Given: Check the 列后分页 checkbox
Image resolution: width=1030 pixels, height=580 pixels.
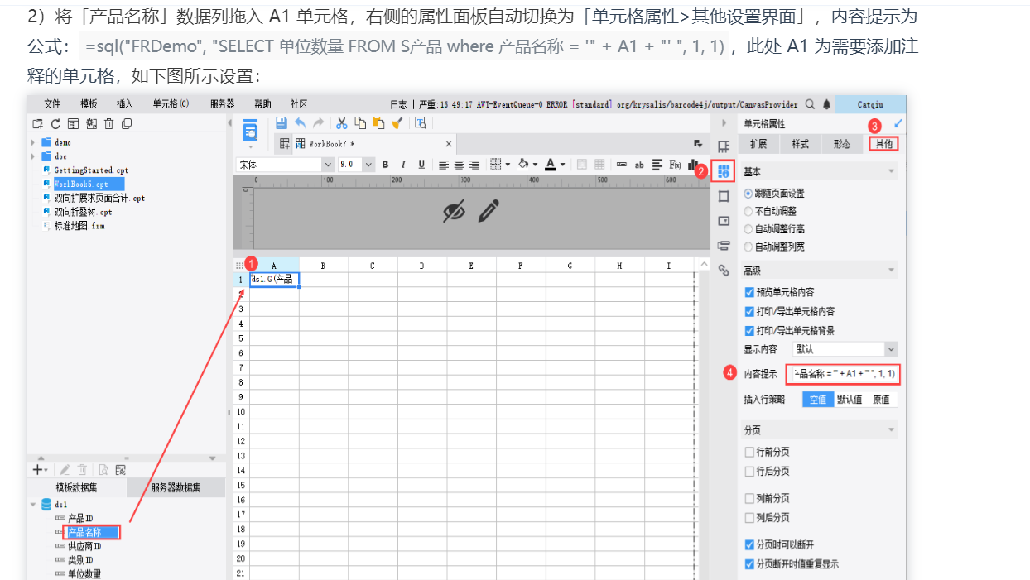Looking at the screenshot, I should click(749, 517).
